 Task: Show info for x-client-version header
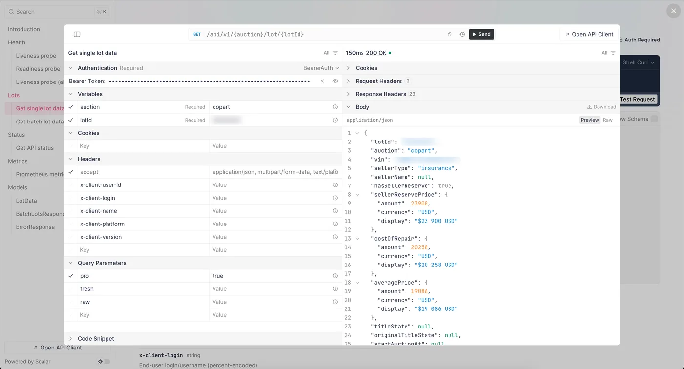tap(335, 237)
